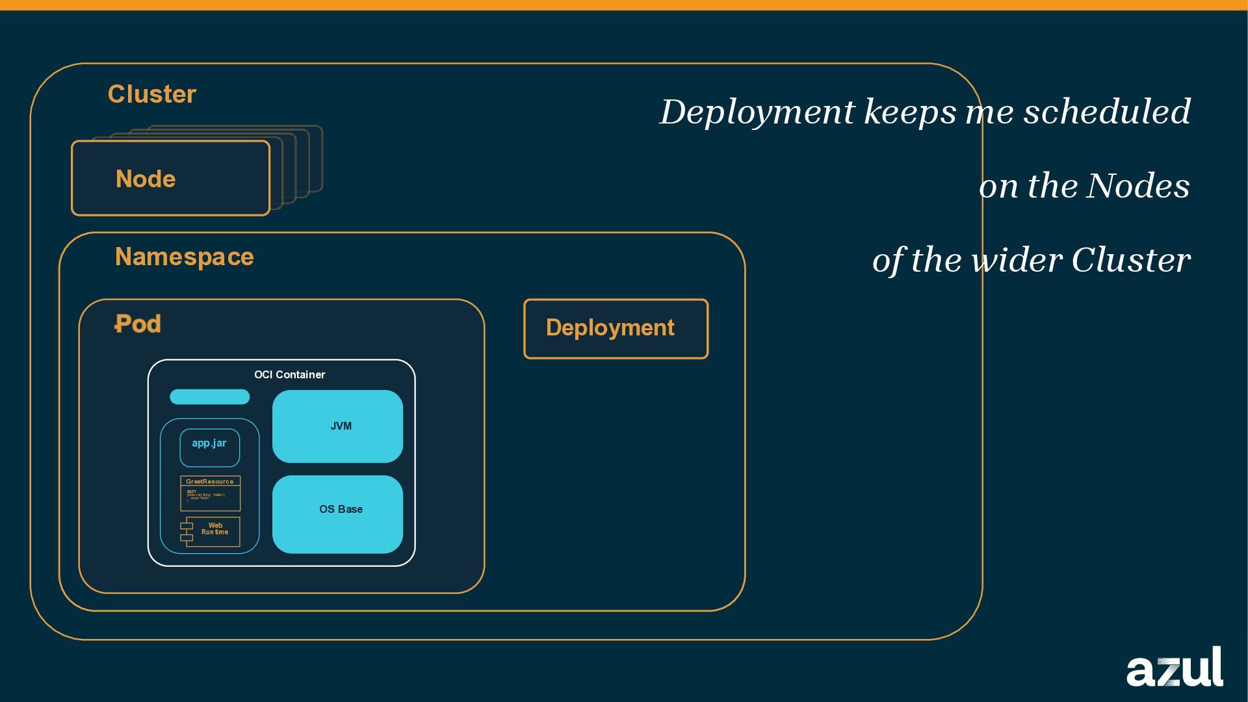1248x702 pixels.
Task: Click 'on the Nodes' text line
Action: [1084, 187]
